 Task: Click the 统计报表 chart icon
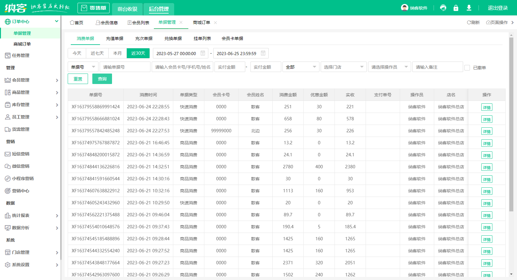coord(8,215)
